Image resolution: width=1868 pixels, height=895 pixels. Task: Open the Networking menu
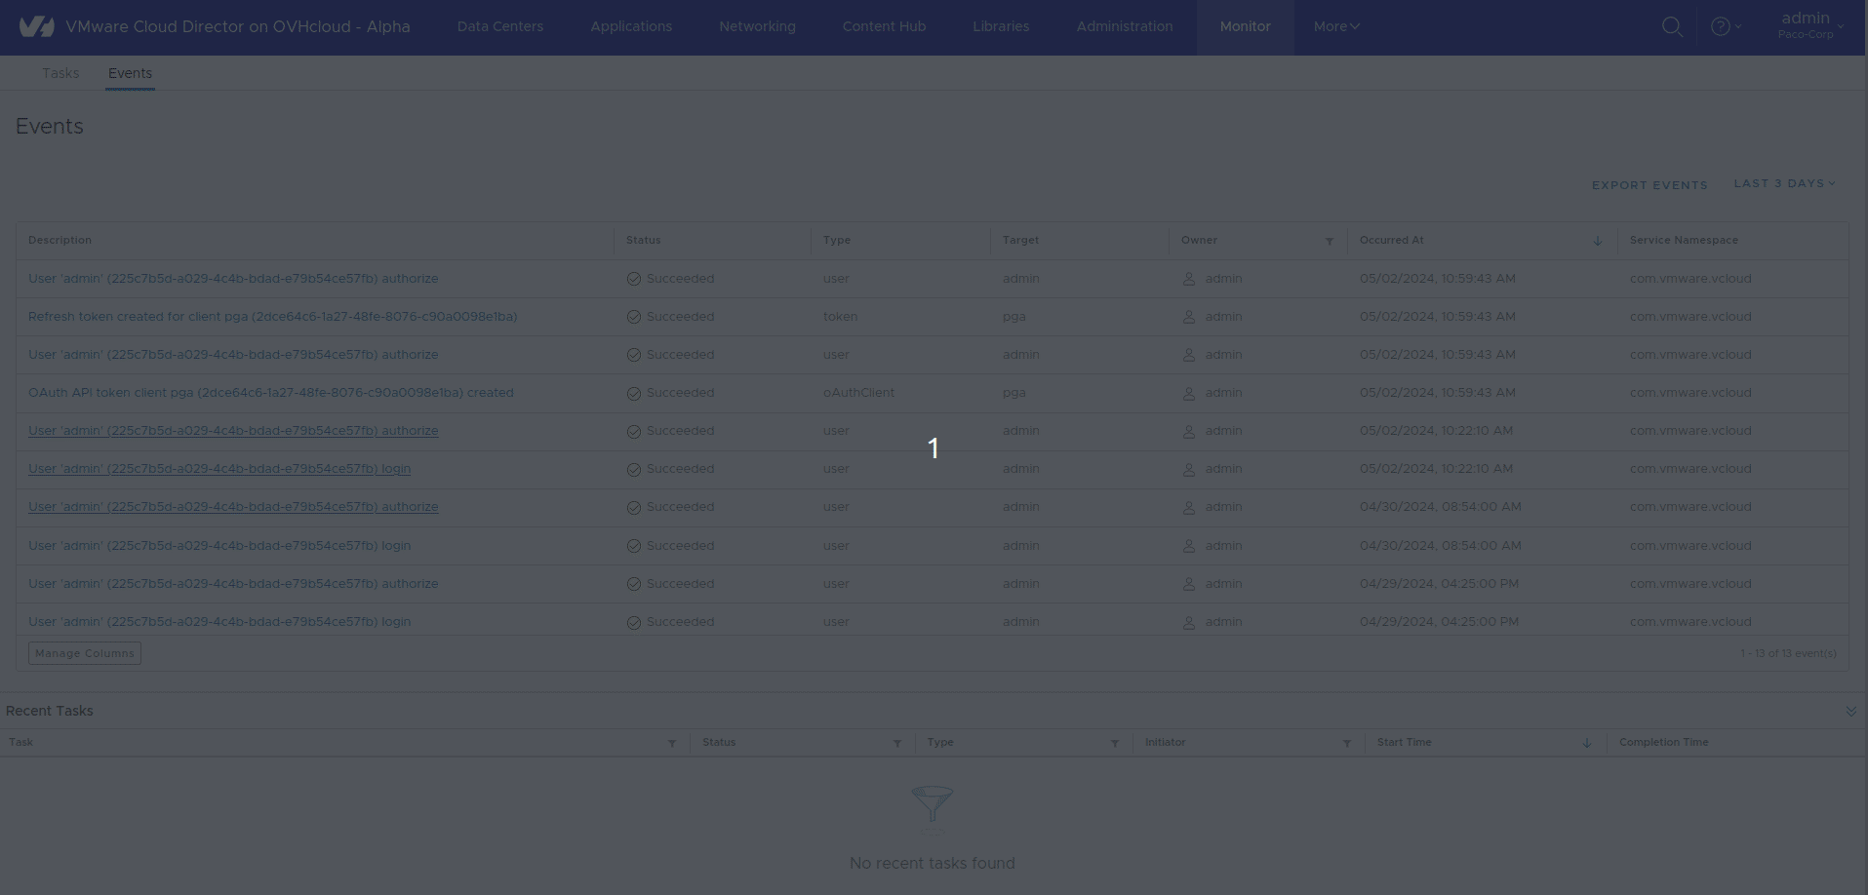click(x=757, y=26)
